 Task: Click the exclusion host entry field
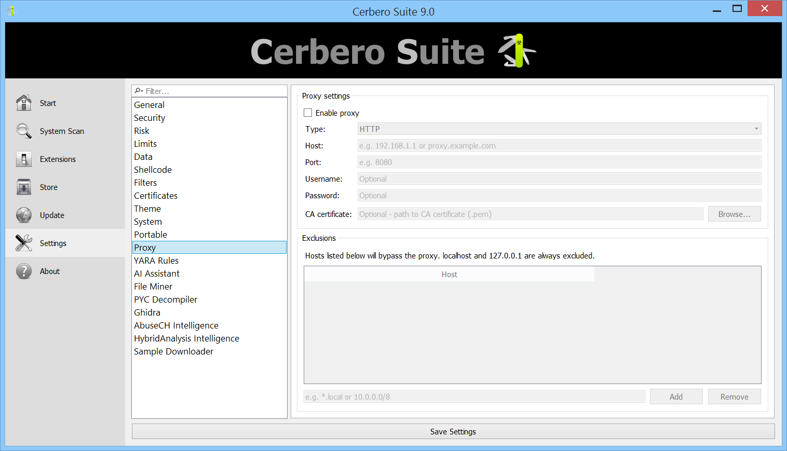tap(474, 397)
